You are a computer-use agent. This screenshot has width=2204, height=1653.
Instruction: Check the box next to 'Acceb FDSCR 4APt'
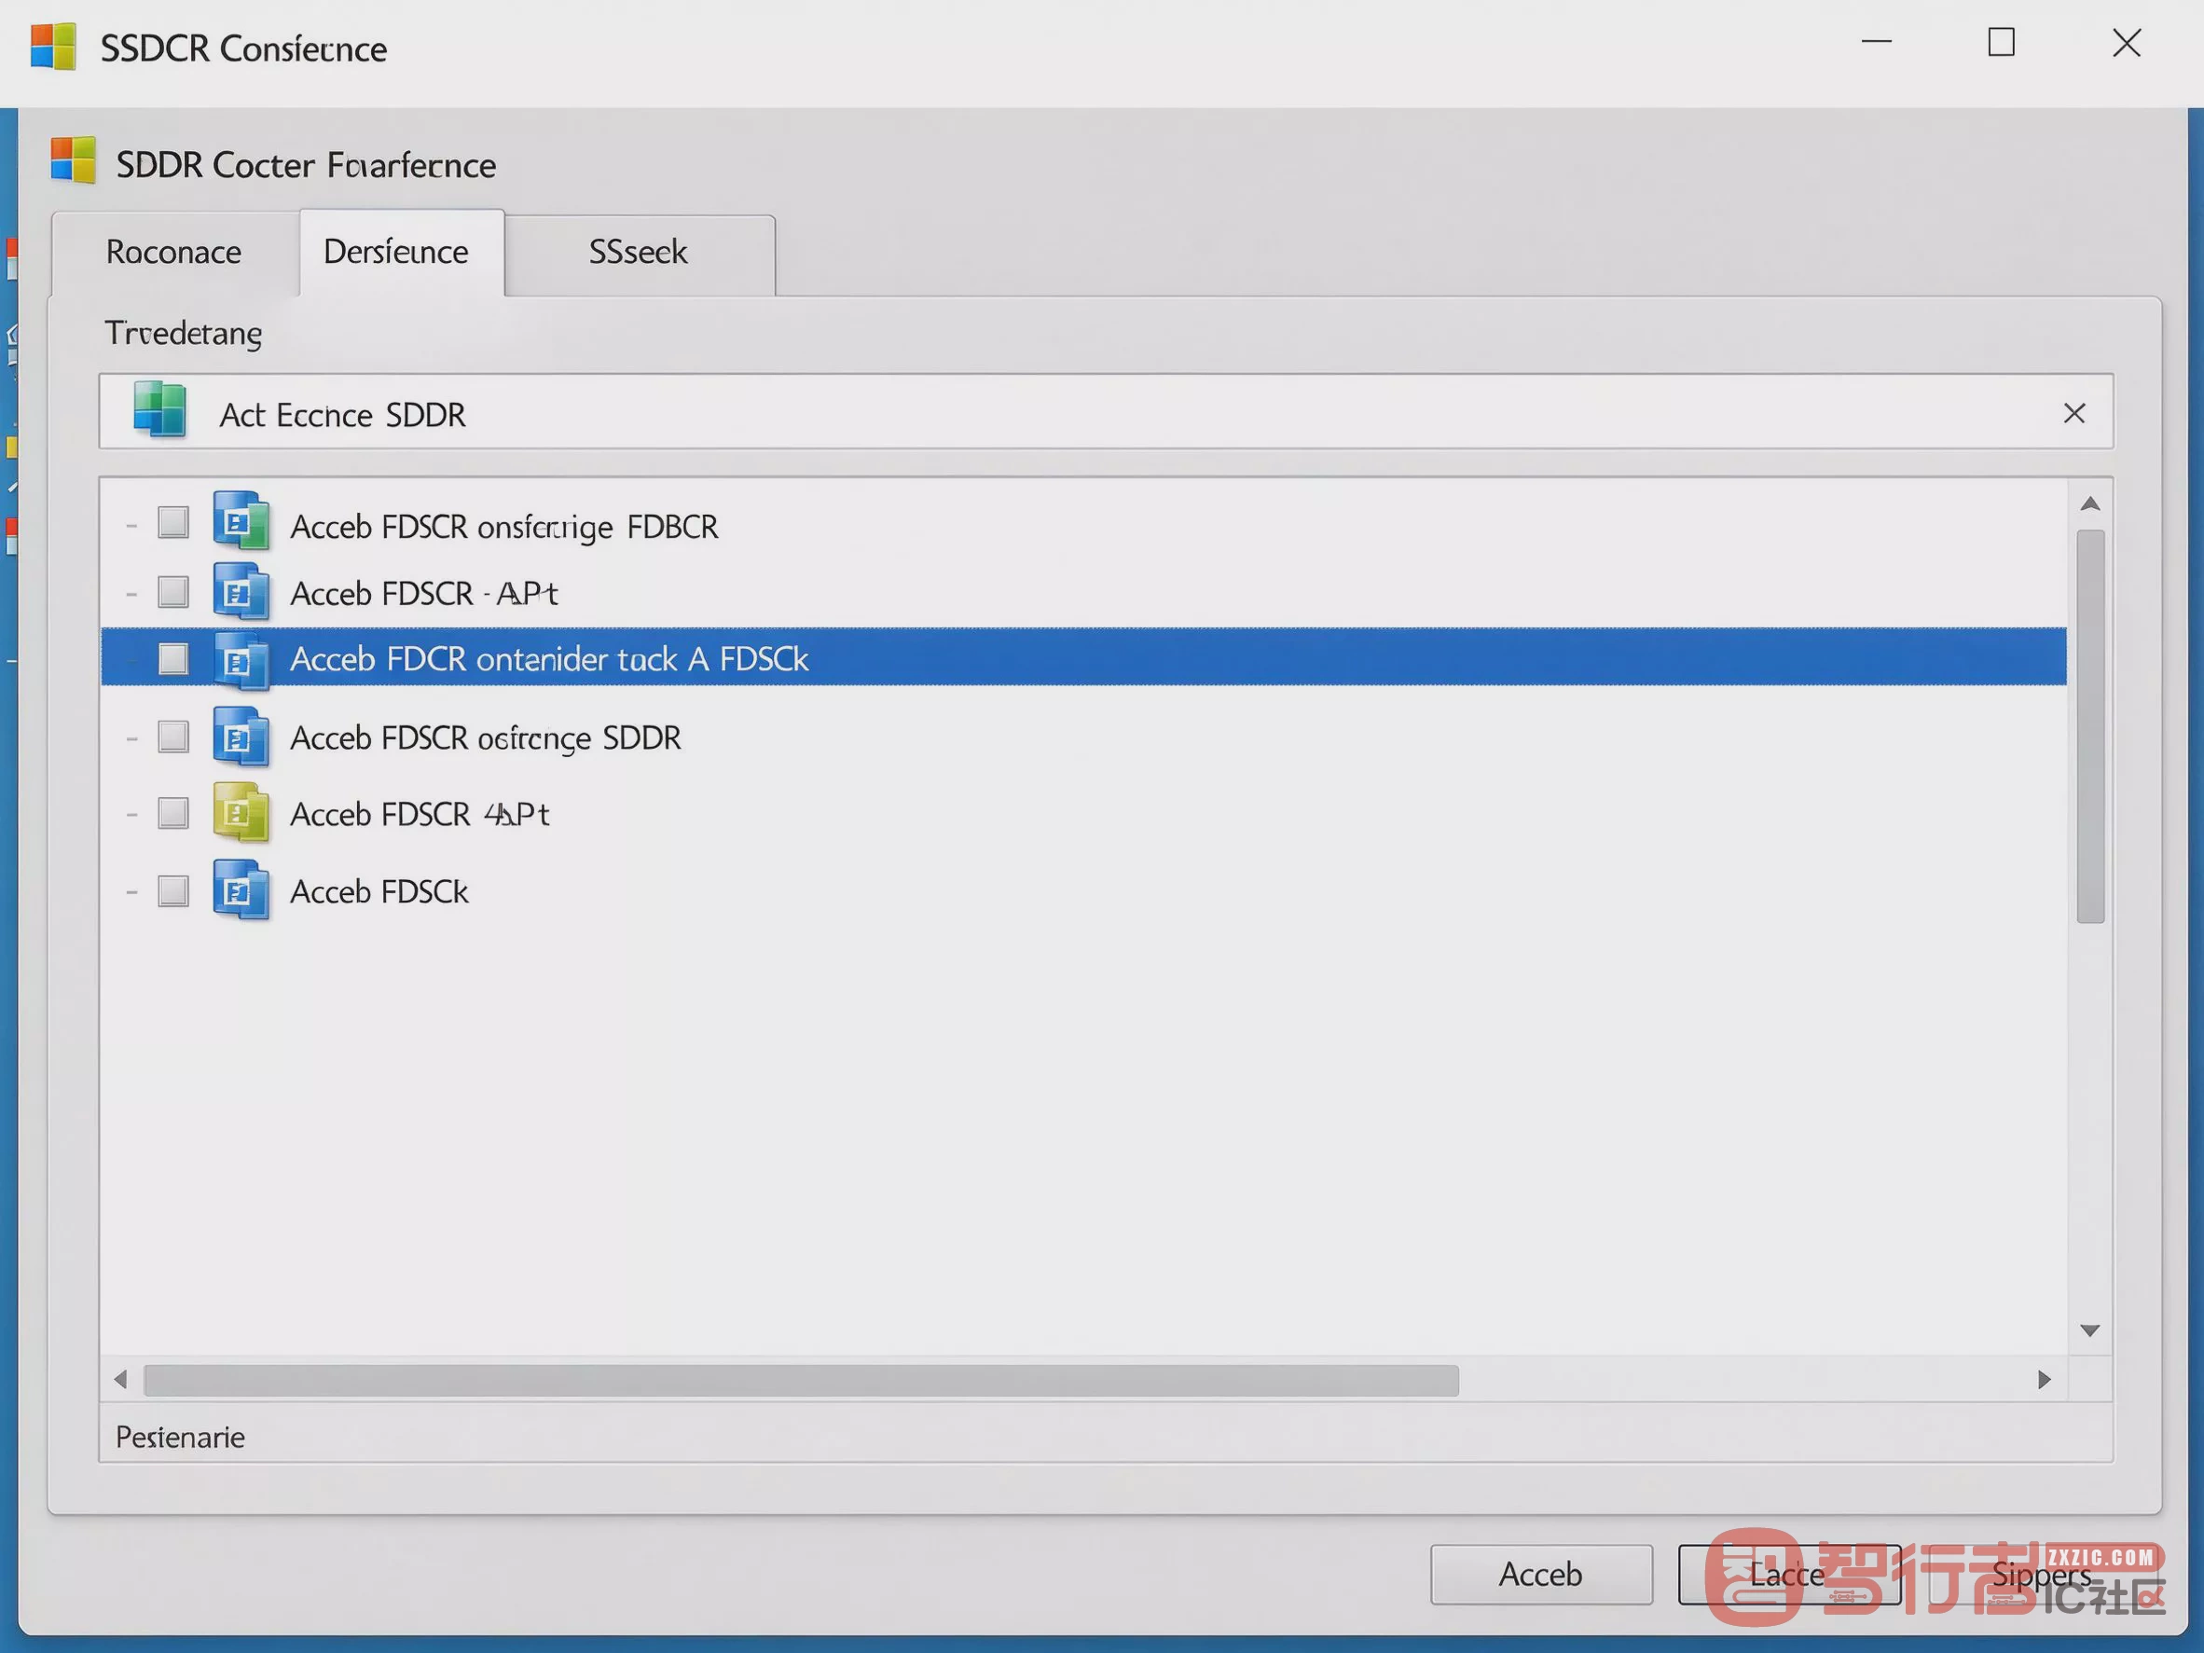(x=173, y=813)
